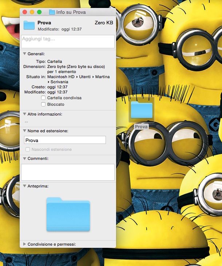Zoom the info window with the green button
222x266 pixels.
tap(39, 12)
